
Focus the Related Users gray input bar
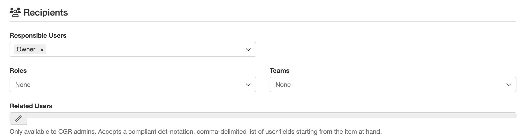(272, 115)
